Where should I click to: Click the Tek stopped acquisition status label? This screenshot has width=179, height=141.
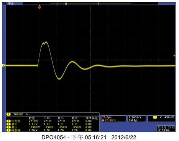pyautogui.click(x=8, y=3)
